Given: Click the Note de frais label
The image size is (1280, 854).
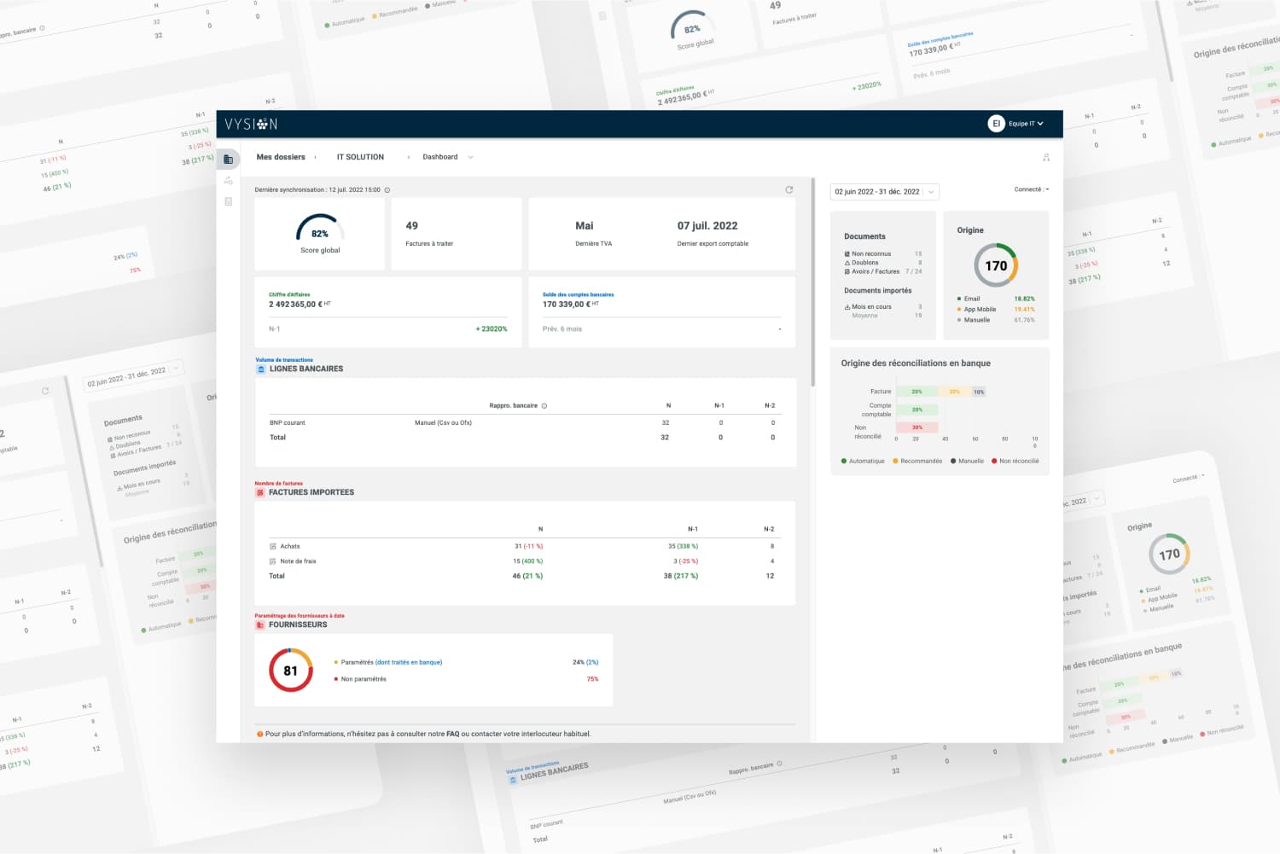Looking at the screenshot, I should tap(298, 561).
